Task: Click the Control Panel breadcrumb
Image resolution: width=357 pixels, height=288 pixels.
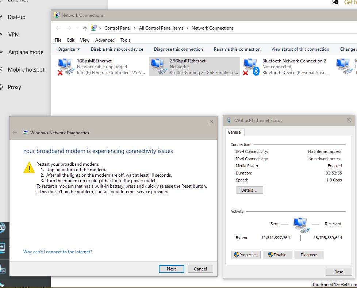Action: tap(118, 28)
